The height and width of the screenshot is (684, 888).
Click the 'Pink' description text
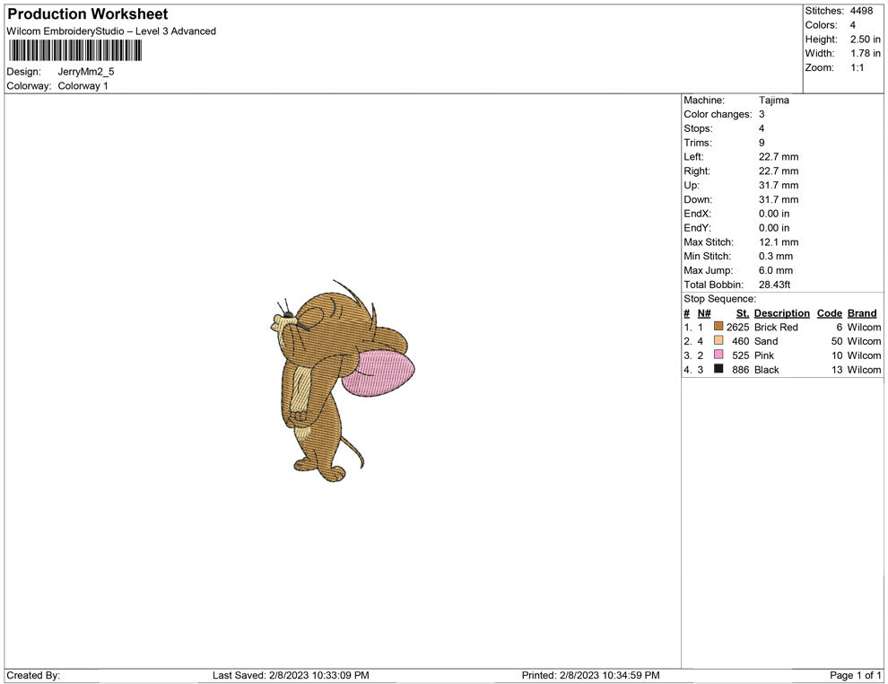coord(764,355)
